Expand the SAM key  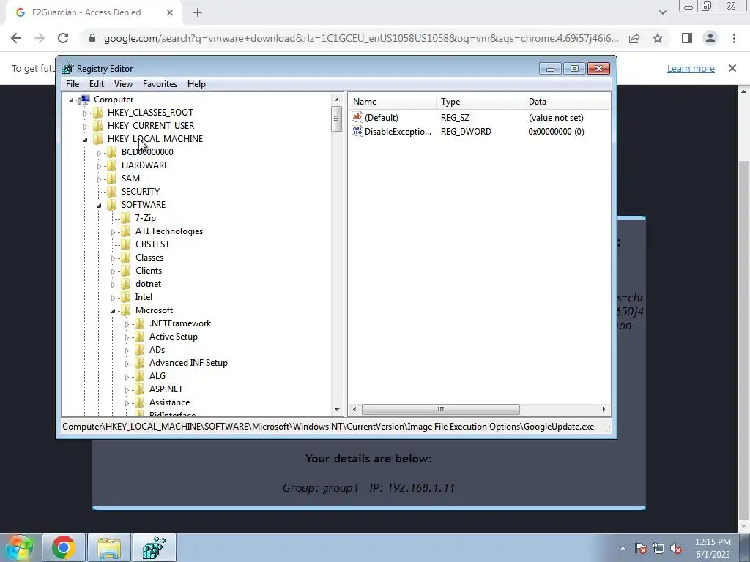point(99,179)
